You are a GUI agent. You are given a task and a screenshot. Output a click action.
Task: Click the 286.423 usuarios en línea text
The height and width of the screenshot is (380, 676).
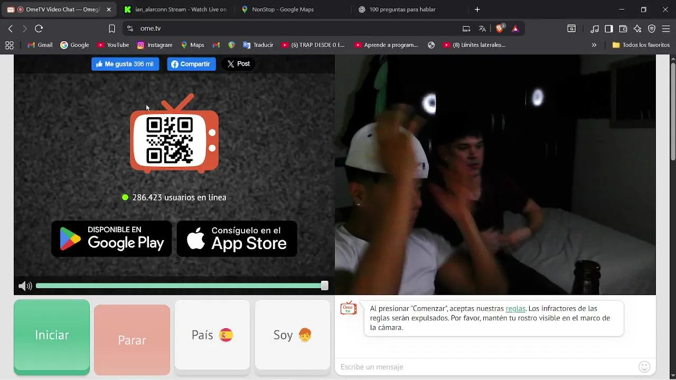click(x=179, y=197)
